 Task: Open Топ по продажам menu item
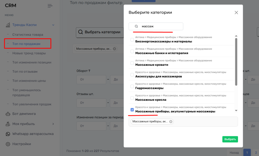tap(26, 44)
